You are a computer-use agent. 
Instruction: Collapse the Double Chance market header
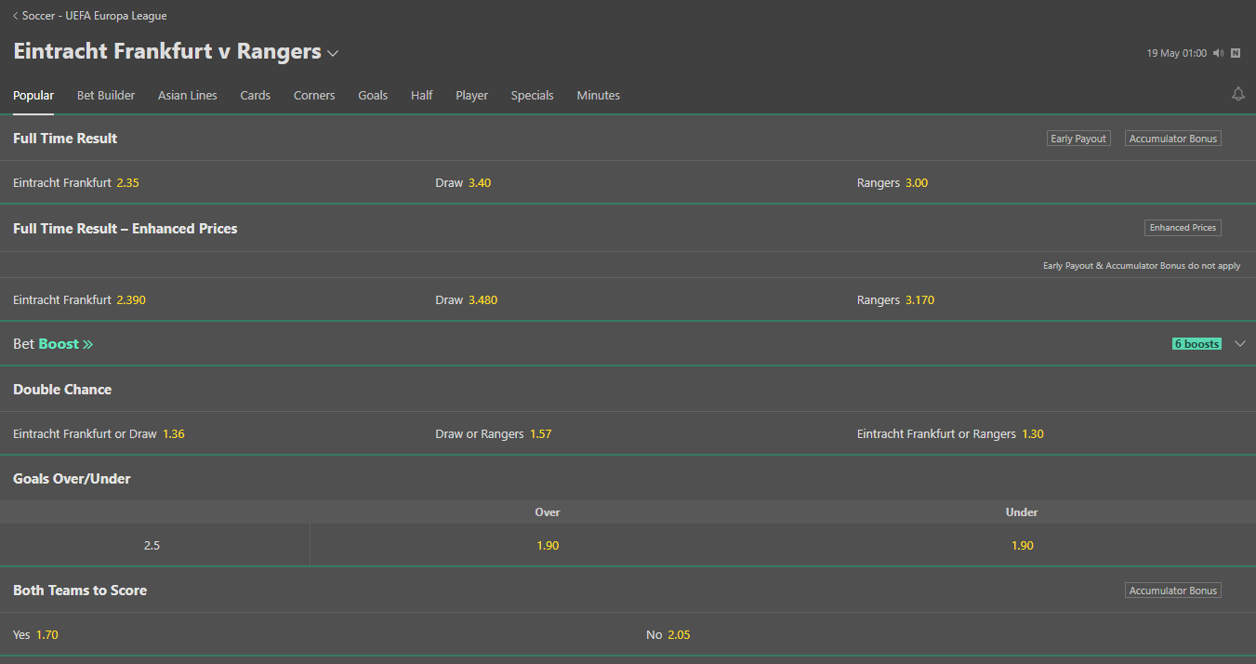tap(628, 390)
